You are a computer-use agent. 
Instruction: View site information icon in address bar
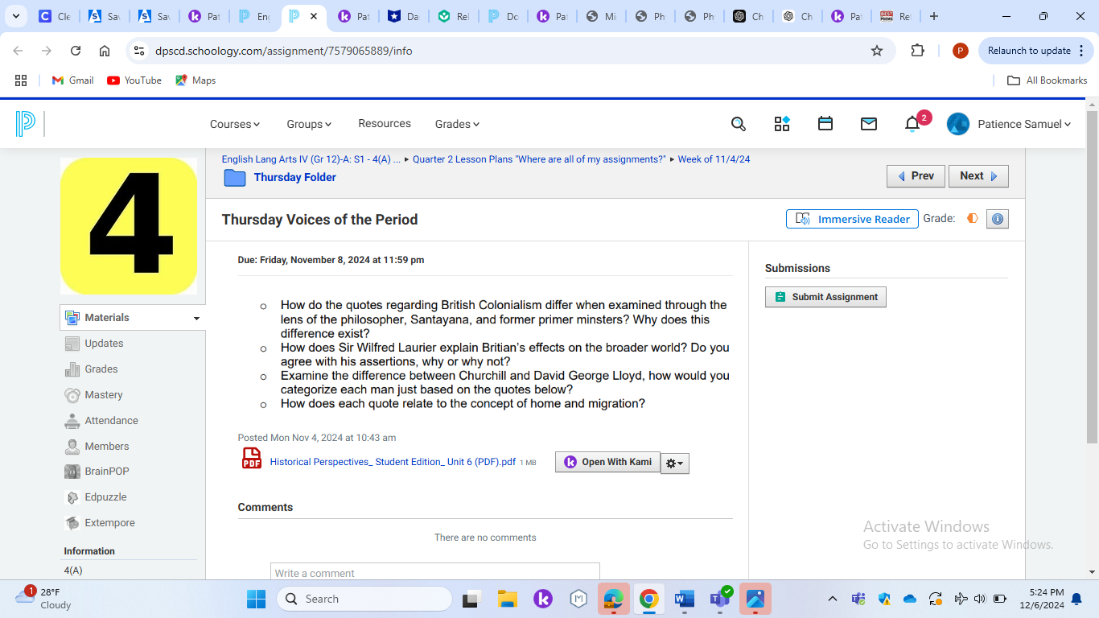(x=140, y=51)
